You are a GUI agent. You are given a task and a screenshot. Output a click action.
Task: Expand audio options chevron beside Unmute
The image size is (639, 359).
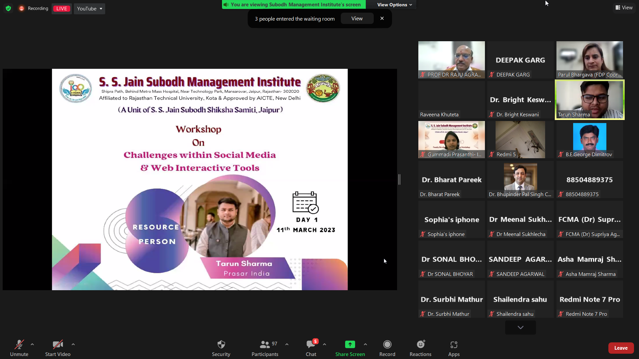pos(32,344)
